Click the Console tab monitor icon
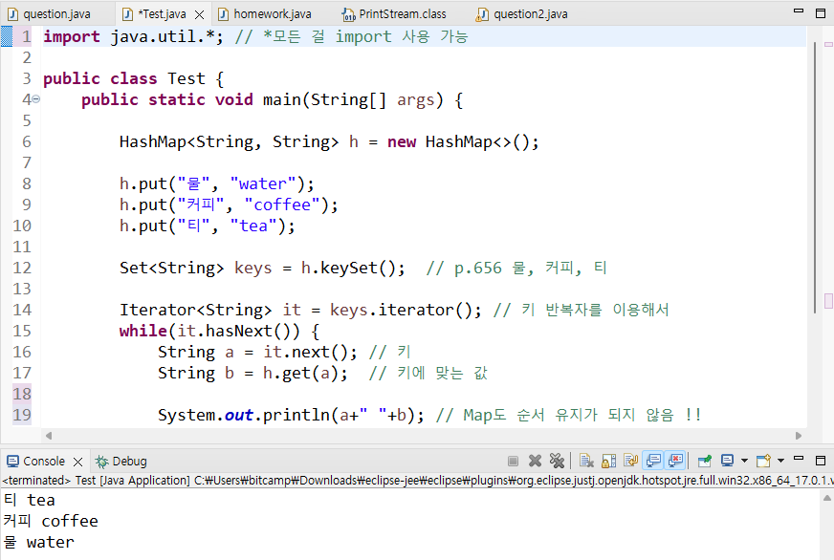834x560 pixels. [12, 462]
